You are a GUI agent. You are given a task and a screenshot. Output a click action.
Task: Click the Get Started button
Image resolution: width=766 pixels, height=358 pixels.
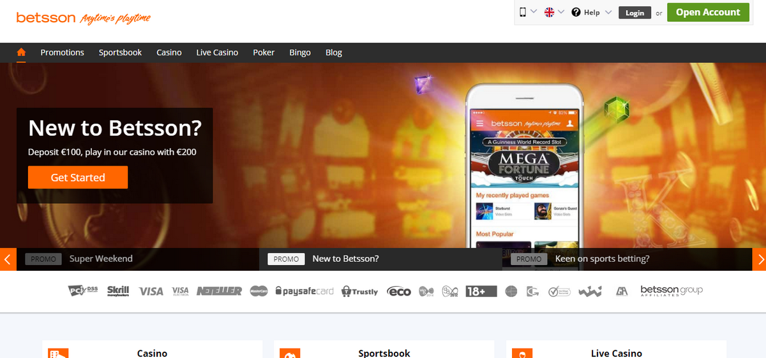click(78, 177)
